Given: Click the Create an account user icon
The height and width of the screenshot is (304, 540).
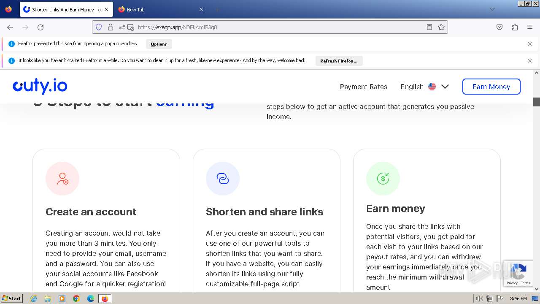Looking at the screenshot, I should pos(62,179).
